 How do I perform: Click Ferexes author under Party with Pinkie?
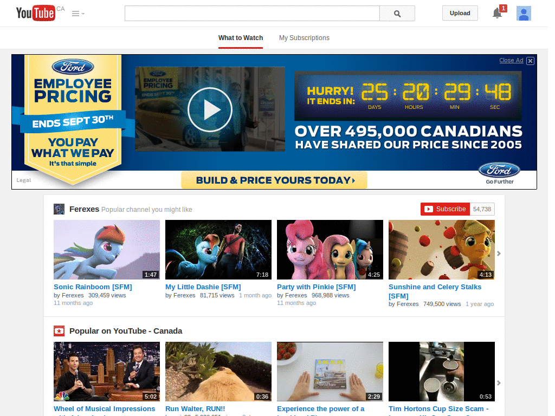pyautogui.click(x=296, y=295)
